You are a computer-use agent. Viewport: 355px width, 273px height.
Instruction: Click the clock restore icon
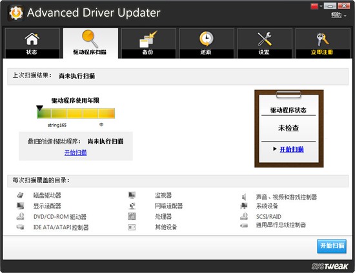(207, 39)
